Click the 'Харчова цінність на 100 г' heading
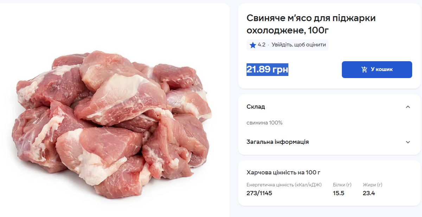This screenshot has height=217, width=422. pos(283,172)
